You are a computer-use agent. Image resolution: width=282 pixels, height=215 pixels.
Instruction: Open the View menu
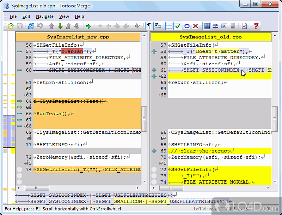64,16
